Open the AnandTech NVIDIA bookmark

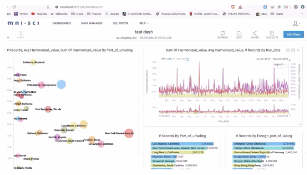pos(137,14)
